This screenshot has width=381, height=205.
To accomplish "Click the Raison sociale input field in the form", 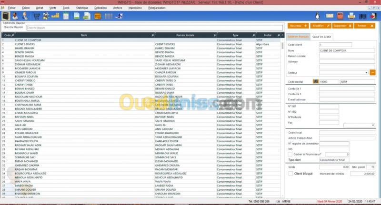I will pos(347,56).
